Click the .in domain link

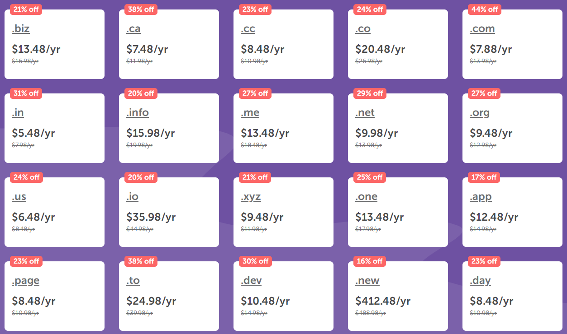pyautogui.click(x=18, y=113)
